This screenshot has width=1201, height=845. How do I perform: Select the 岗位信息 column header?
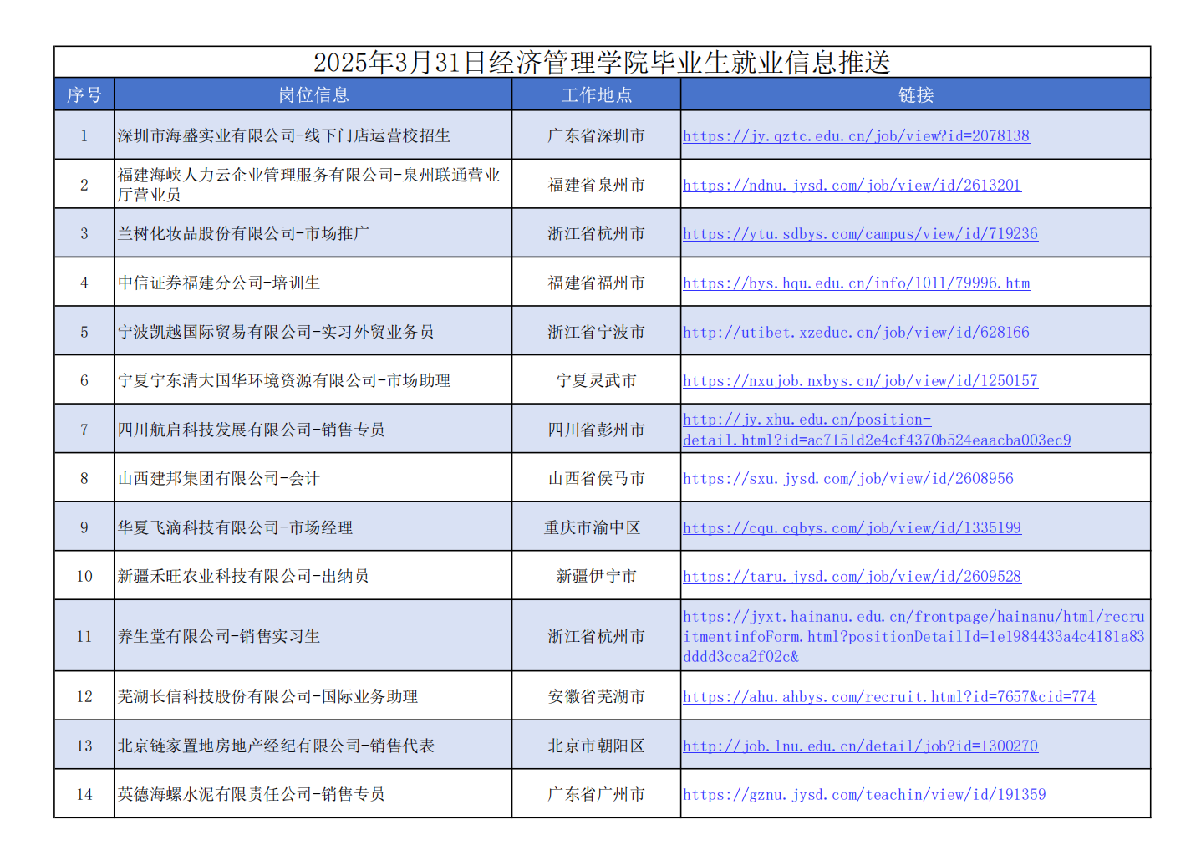(x=313, y=94)
